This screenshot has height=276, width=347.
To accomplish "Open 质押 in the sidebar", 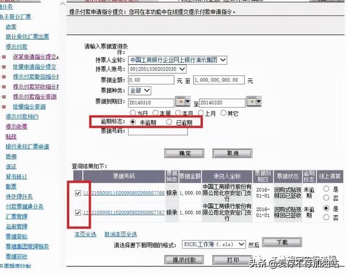I will (11, 156).
